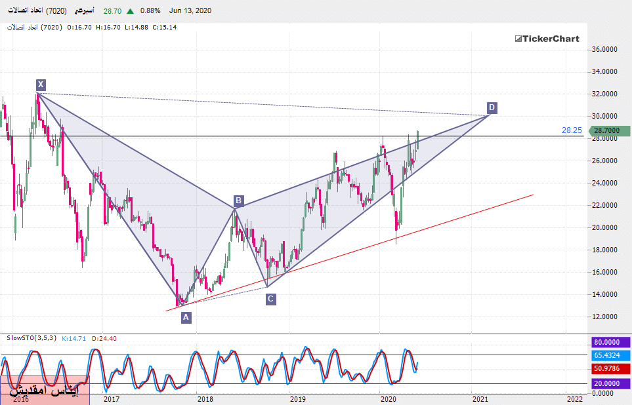Click the 2021 year label on time axis
This screenshot has width=632, height=405.
point(480,398)
